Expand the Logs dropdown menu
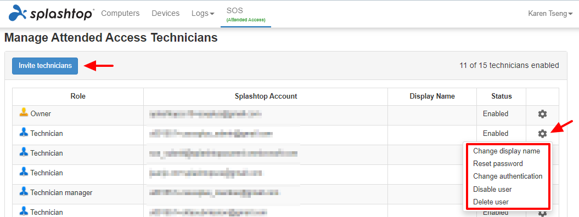 (203, 13)
